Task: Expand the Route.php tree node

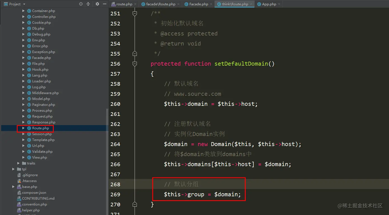Action: (x=24, y=128)
